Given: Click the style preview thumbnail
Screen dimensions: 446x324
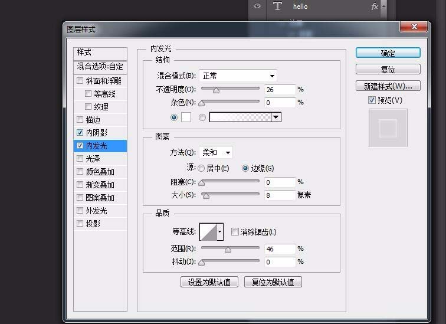Looking at the screenshot, I should click(388, 128).
